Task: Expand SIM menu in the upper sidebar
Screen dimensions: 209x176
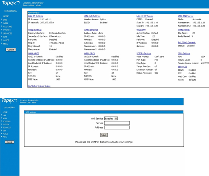Action: (5, 37)
